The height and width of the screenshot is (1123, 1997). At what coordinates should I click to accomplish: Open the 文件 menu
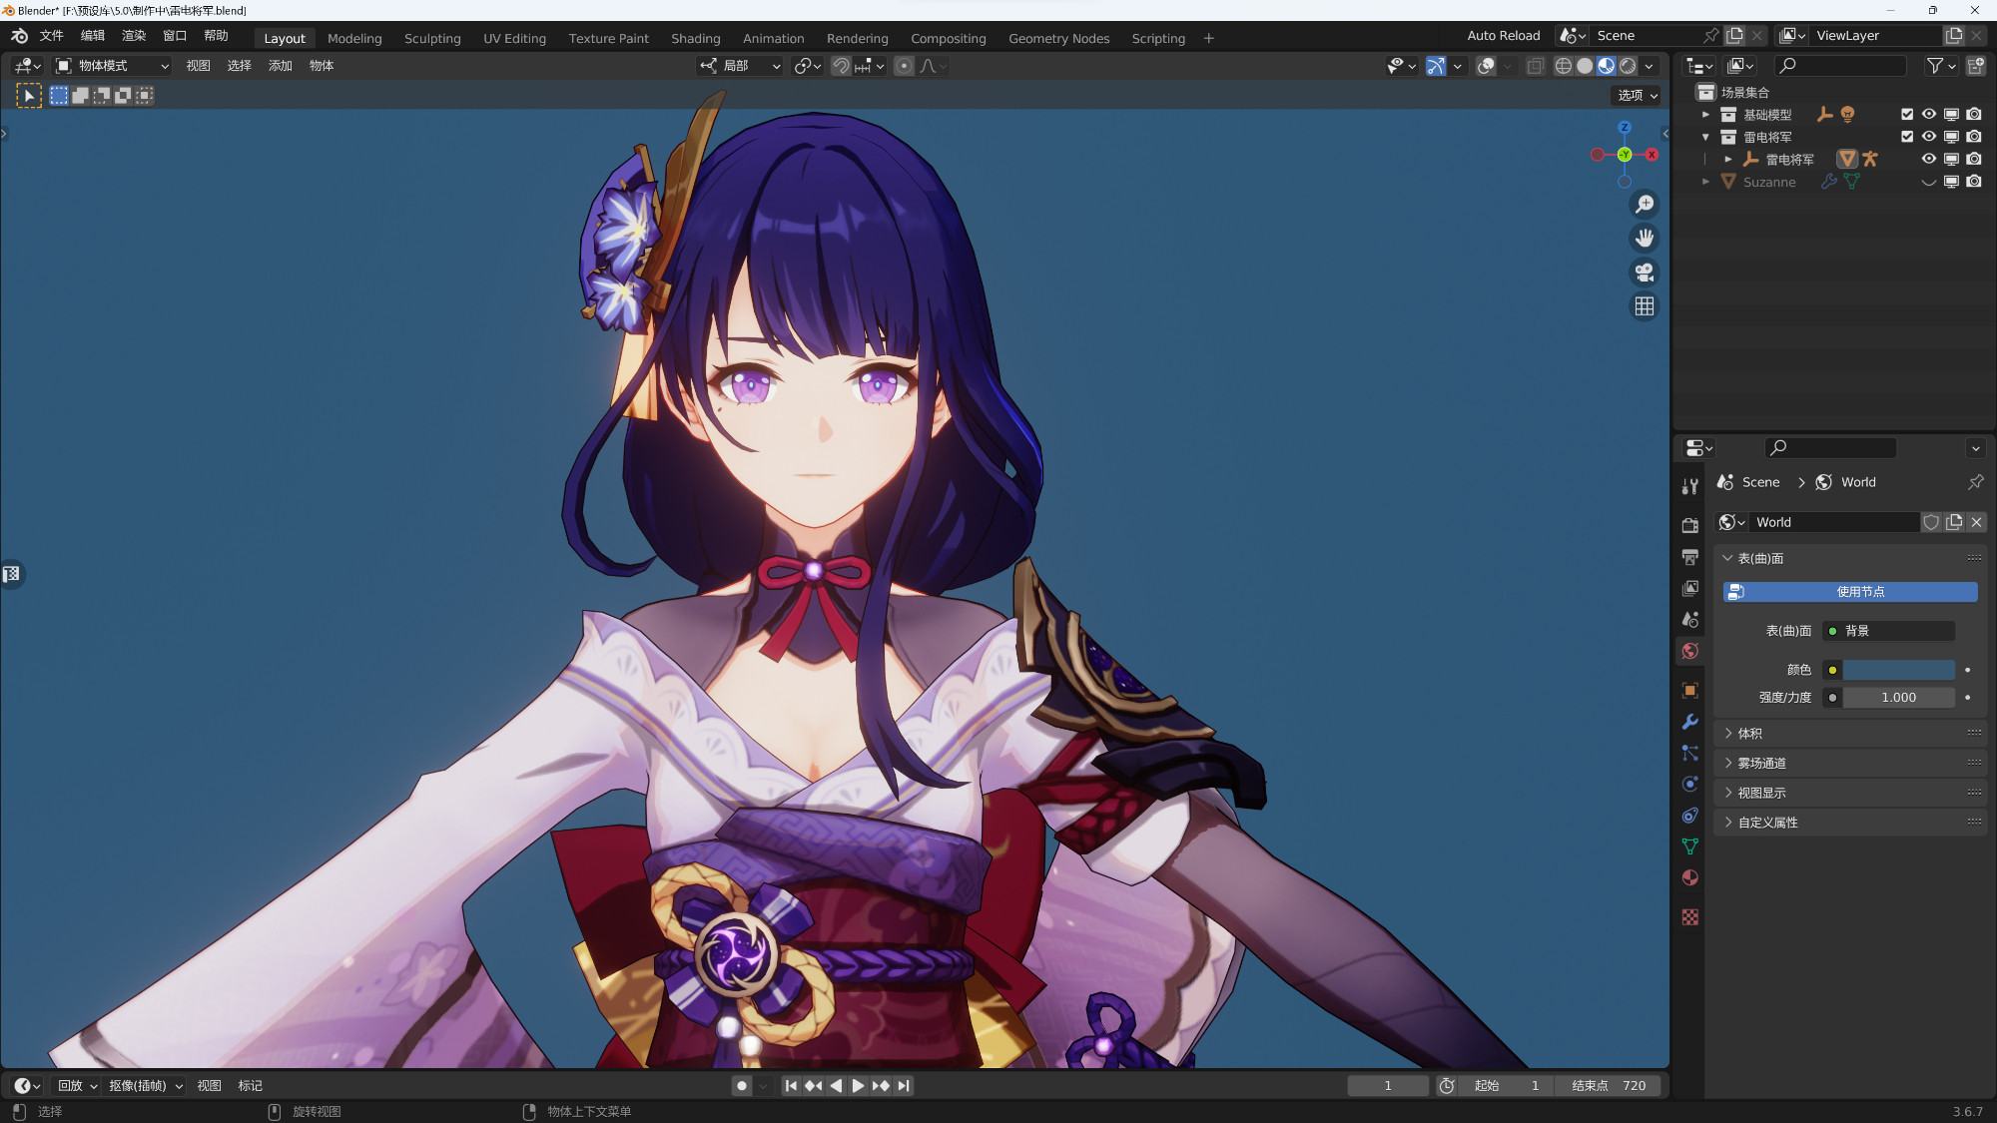coord(51,36)
